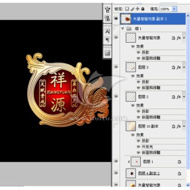
Task: Click the lock all padlock icon
Action: coord(143,9)
